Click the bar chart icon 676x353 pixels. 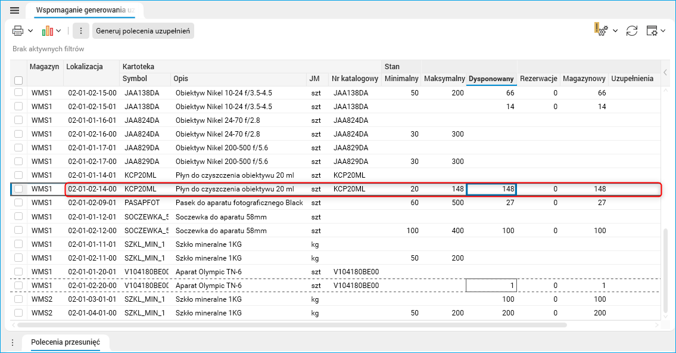[x=48, y=30]
